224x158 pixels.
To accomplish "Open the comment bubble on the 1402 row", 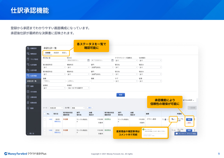I will click(x=173, y=119).
